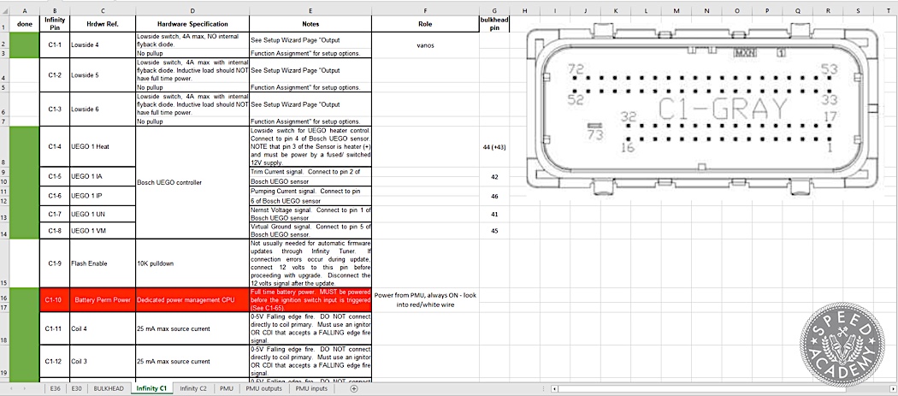Image resolution: width=898 pixels, height=396 pixels.
Task: Select the 'UEGO 1 VM' cell
Action: [x=103, y=230]
